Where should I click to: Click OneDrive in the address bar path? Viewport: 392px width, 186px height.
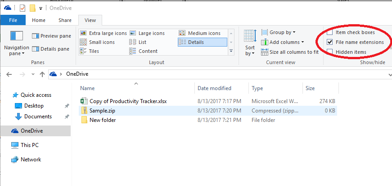[77, 74]
